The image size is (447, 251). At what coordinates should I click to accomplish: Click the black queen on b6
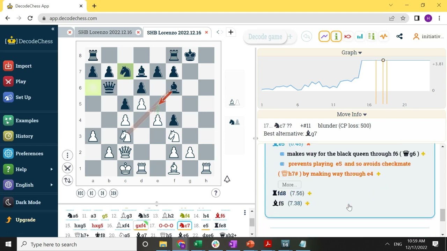[109, 88]
